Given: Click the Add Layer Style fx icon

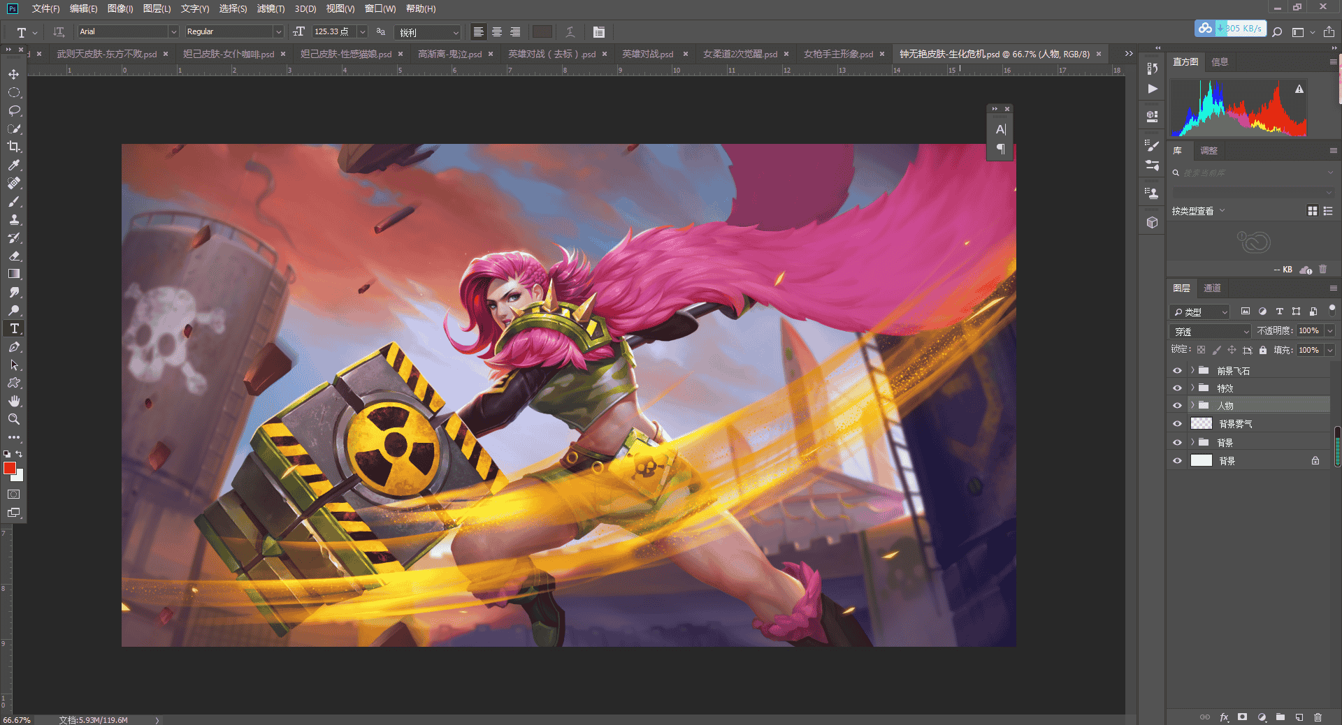Looking at the screenshot, I should 1224,717.
